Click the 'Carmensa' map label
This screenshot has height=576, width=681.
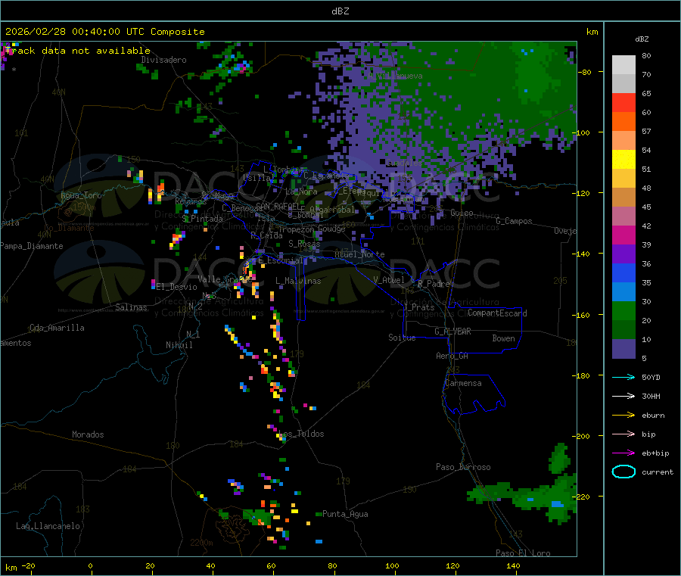463,383
